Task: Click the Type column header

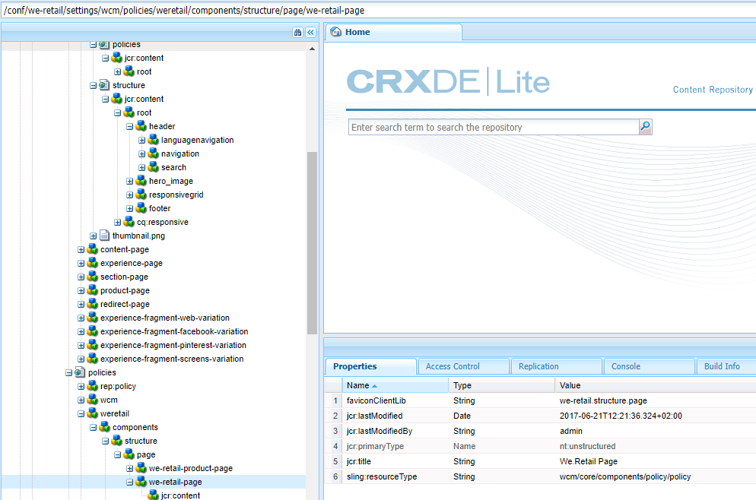Action: click(x=502, y=385)
